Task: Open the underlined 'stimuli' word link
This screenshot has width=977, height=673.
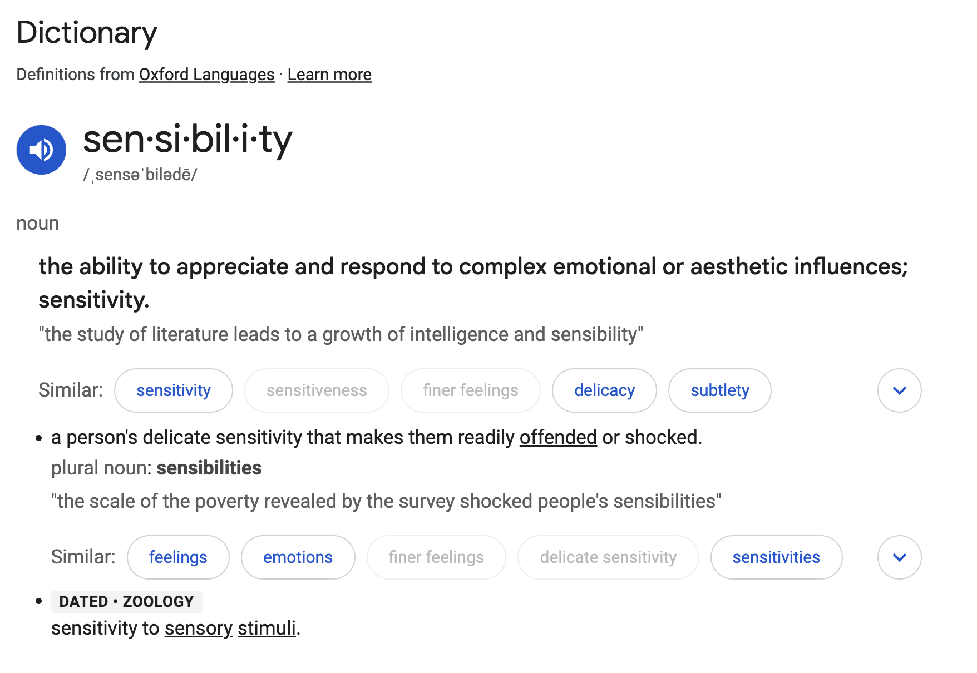Action: coord(267,629)
